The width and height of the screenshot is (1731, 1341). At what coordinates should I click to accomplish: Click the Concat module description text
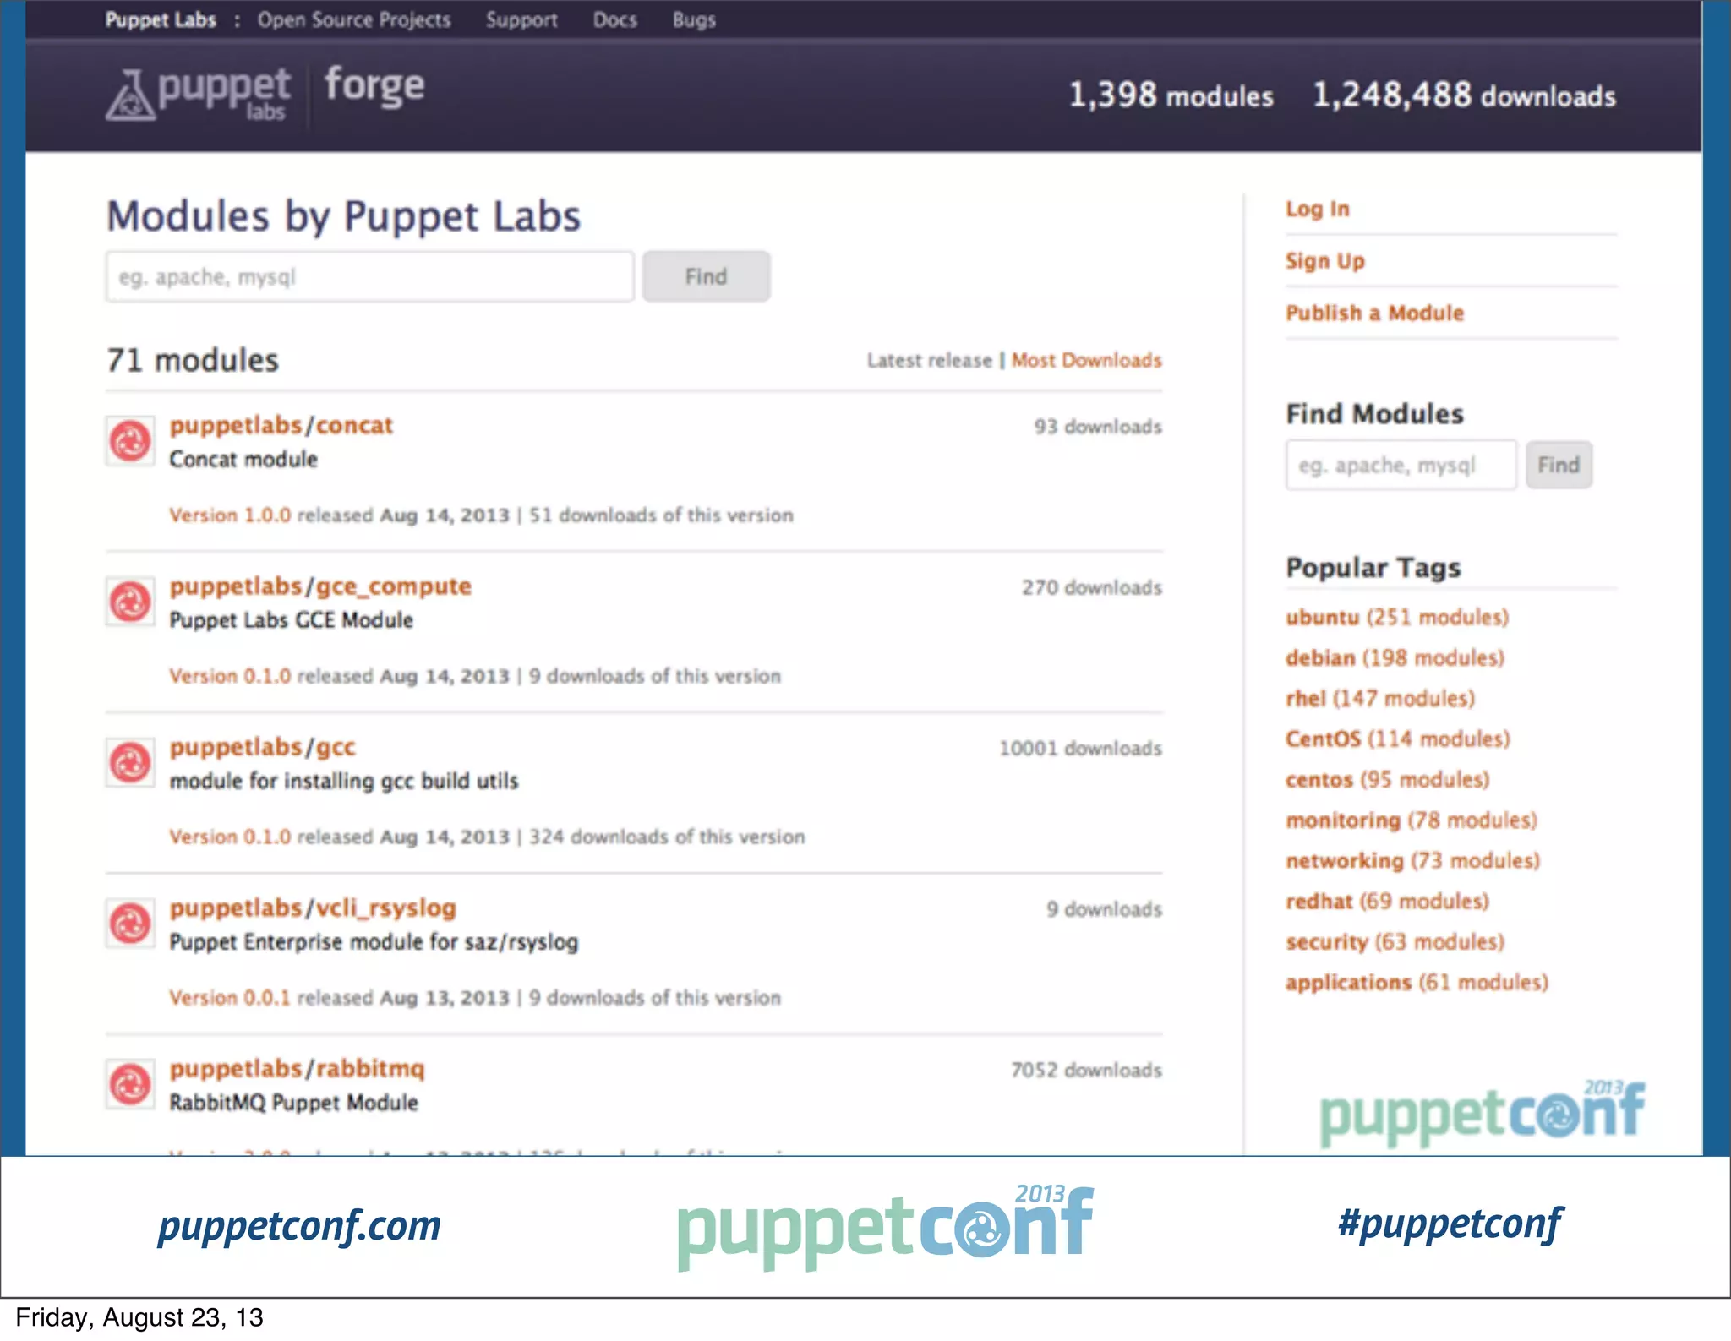(x=243, y=459)
